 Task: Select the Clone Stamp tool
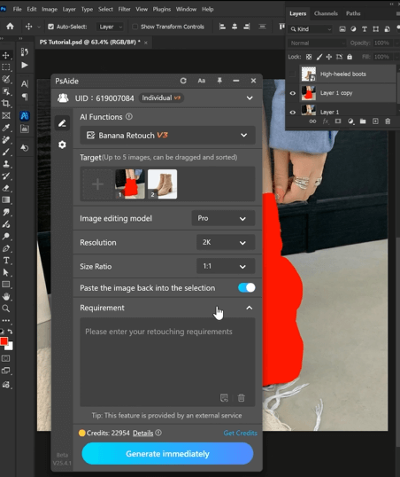coord(6,164)
